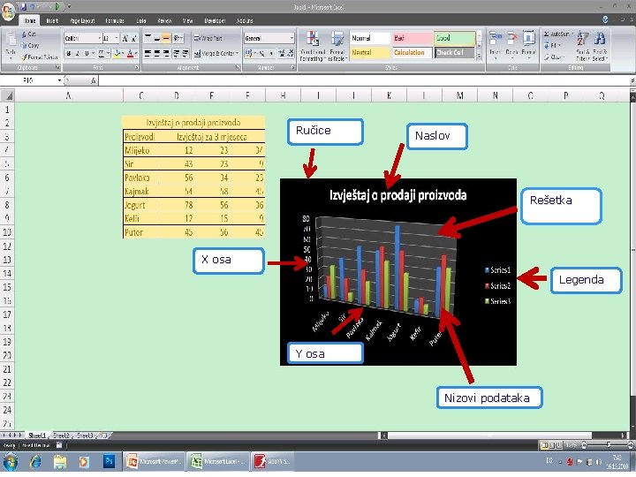Toggle Underline formatting
636x477 pixels.
click(x=87, y=54)
